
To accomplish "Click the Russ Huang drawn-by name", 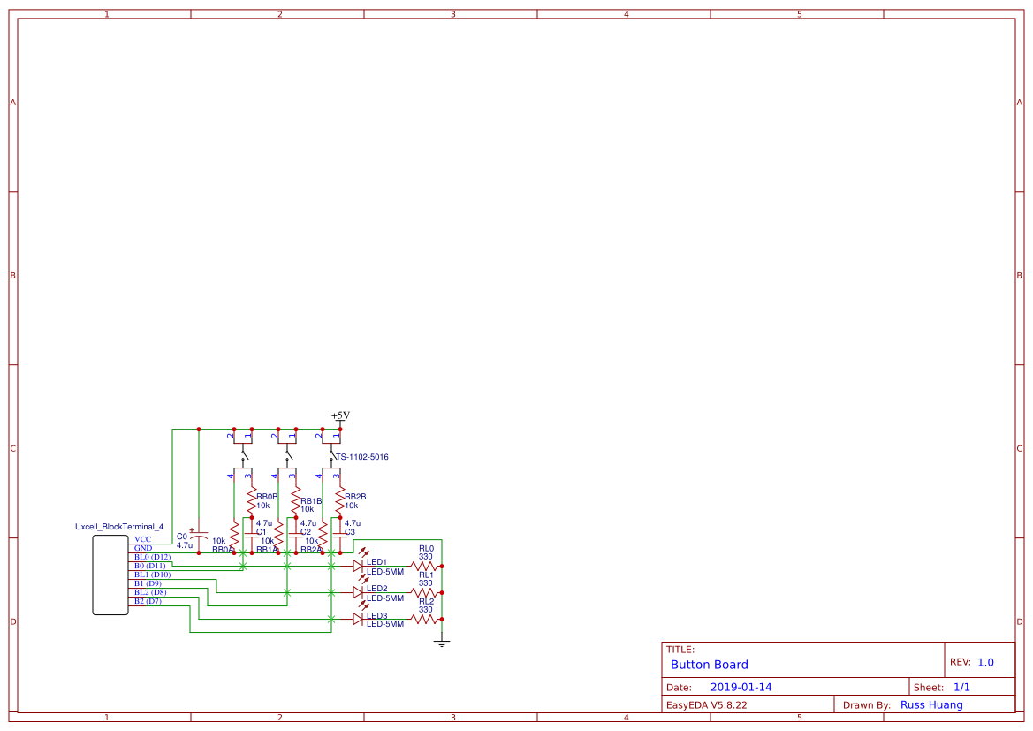I will coord(930,704).
